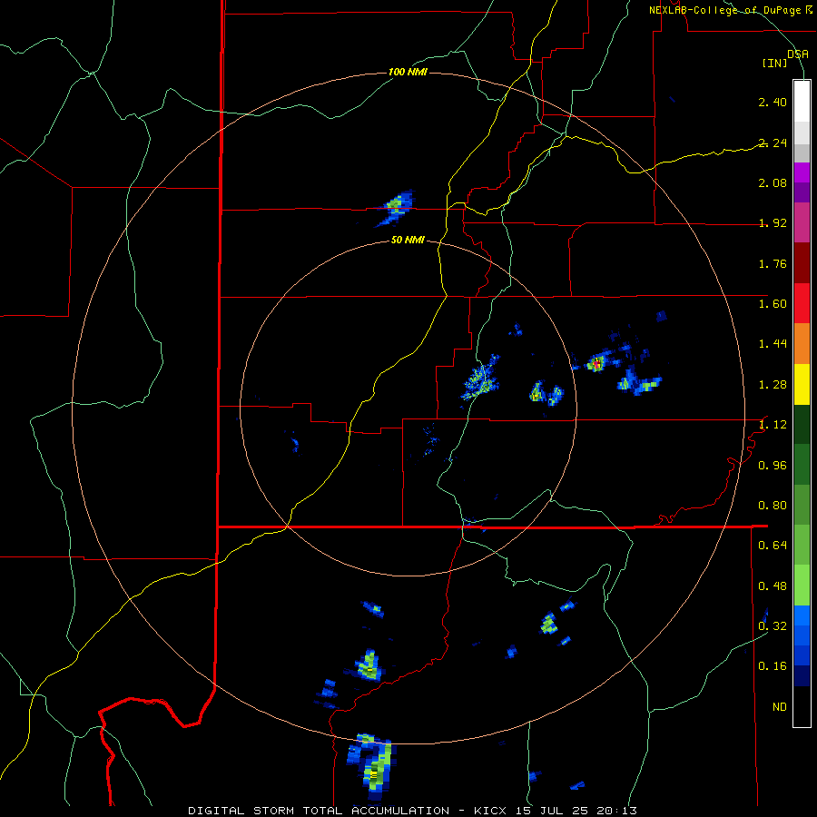Select the pink swatch beside 1.92

coord(802,222)
